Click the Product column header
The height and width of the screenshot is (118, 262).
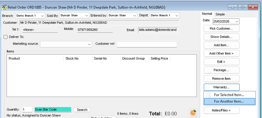pos(35,58)
